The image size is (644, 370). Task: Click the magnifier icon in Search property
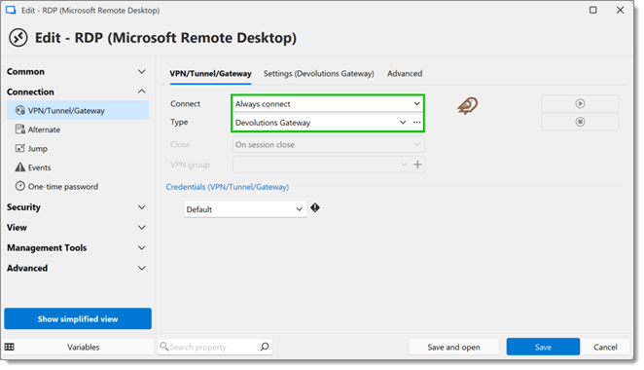[x=265, y=347]
